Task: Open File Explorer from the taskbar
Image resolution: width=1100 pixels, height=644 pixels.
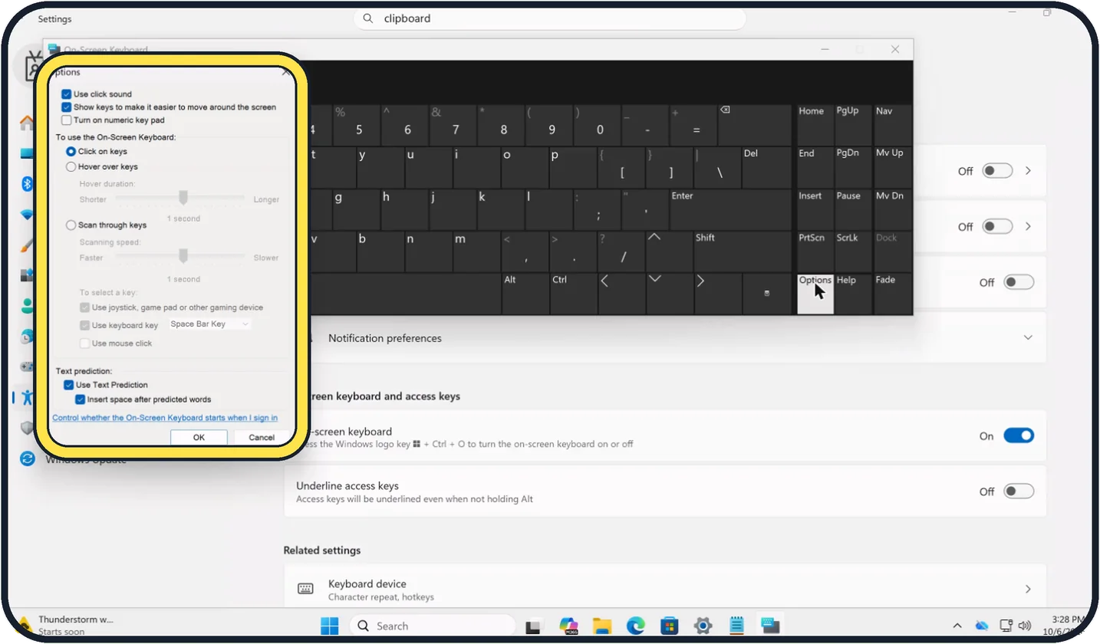Action: (601, 626)
